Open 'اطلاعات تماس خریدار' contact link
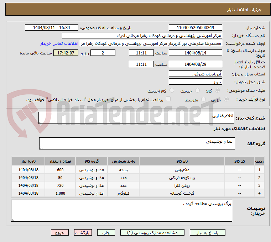271x242 pixels. [60, 43]
